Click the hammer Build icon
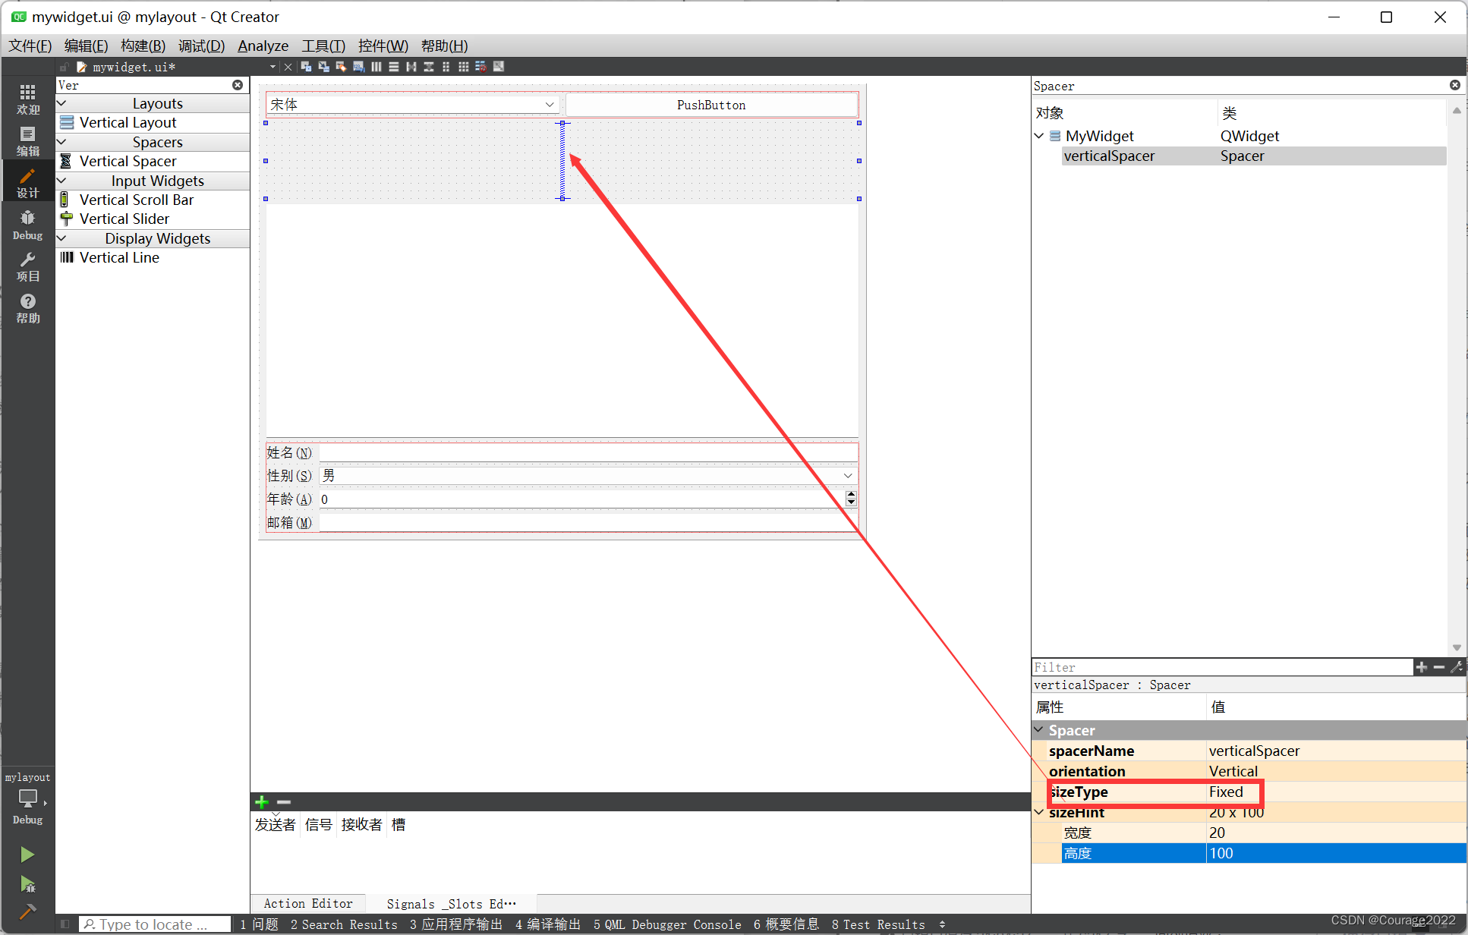This screenshot has height=935, width=1468. (27, 911)
